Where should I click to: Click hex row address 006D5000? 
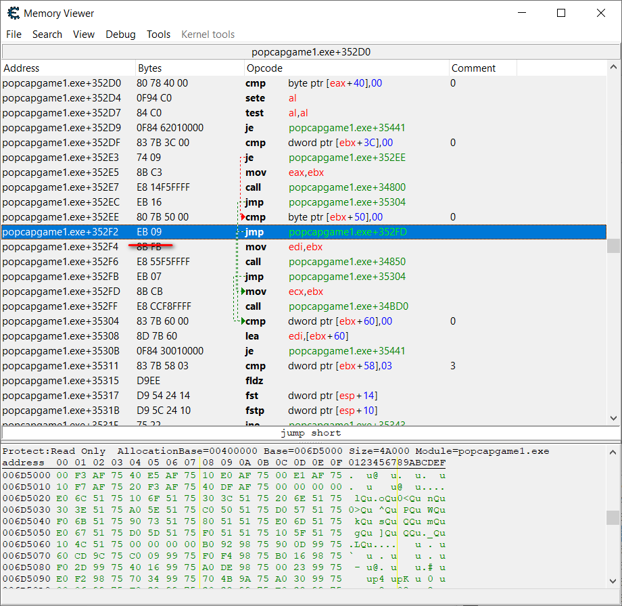[x=26, y=475]
